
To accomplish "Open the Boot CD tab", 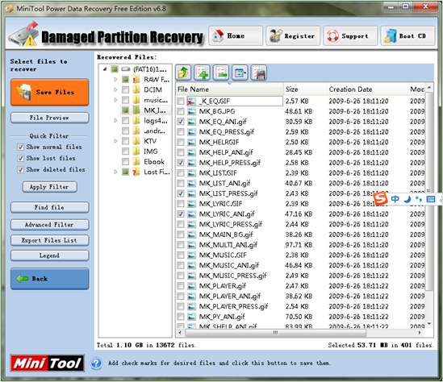I will pyautogui.click(x=407, y=35).
